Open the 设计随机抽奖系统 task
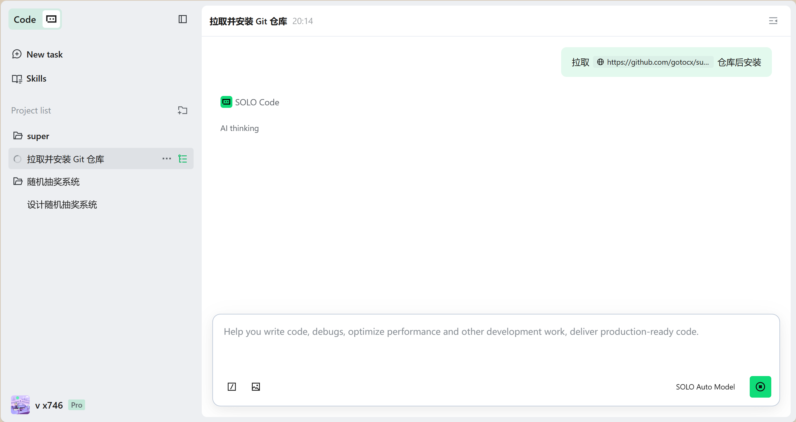 (62, 205)
